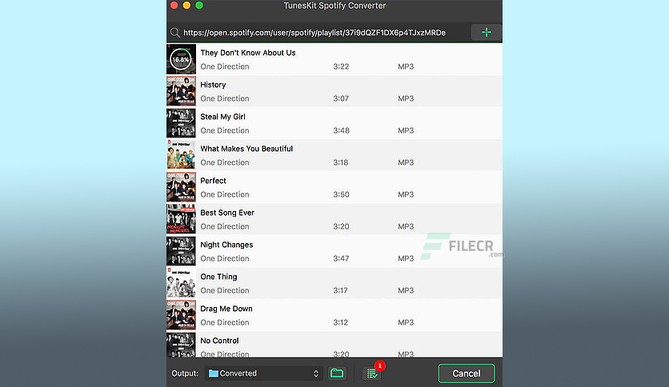Open the converted list icon with badge

pyautogui.click(x=372, y=373)
